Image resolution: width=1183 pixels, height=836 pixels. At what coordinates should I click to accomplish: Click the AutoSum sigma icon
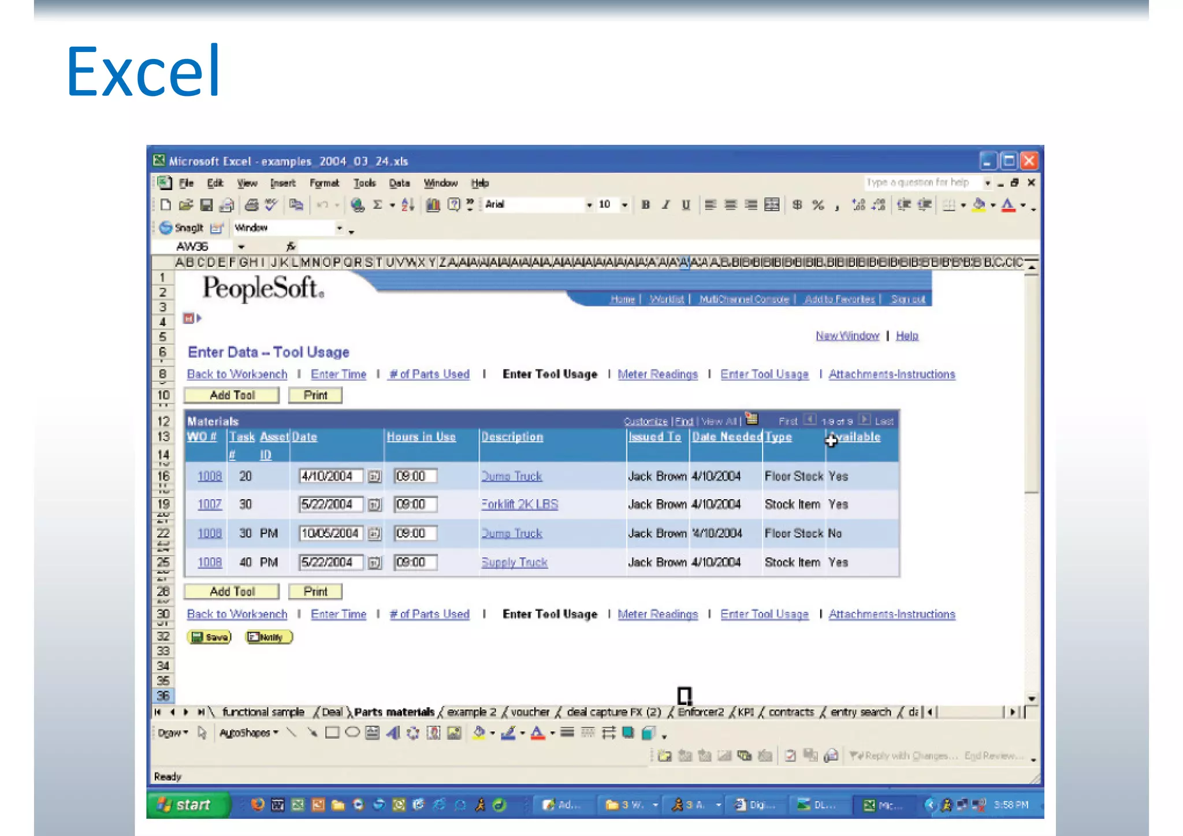(377, 205)
